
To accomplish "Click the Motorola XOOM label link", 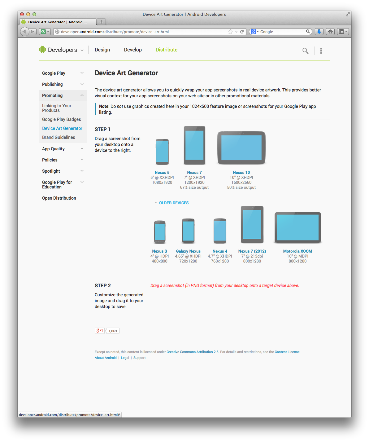I will point(297,251).
